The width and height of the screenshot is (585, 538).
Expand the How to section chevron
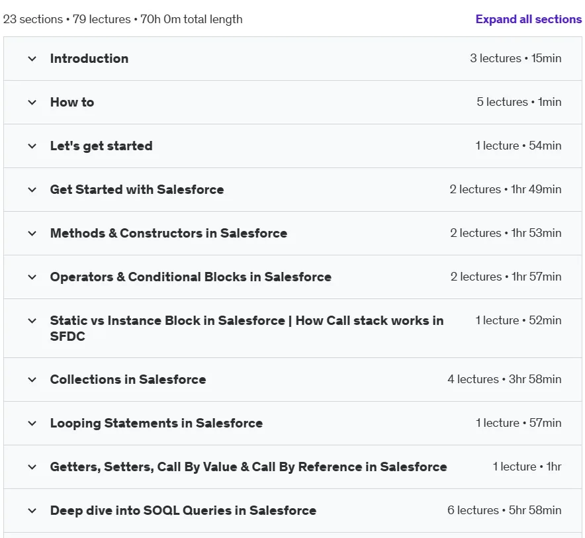[32, 102]
